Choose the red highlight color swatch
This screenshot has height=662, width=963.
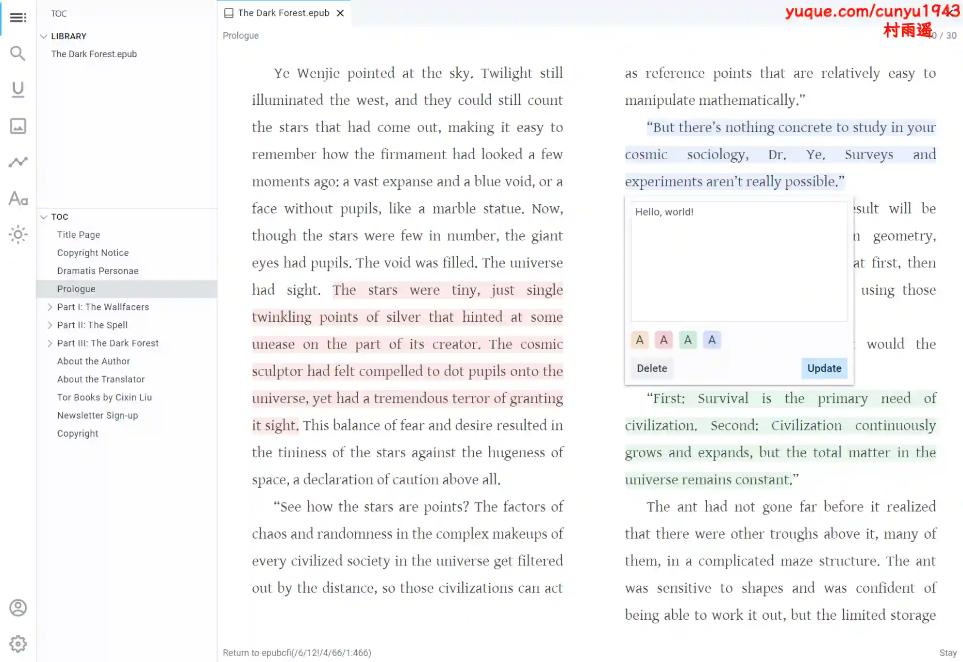click(664, 340)
